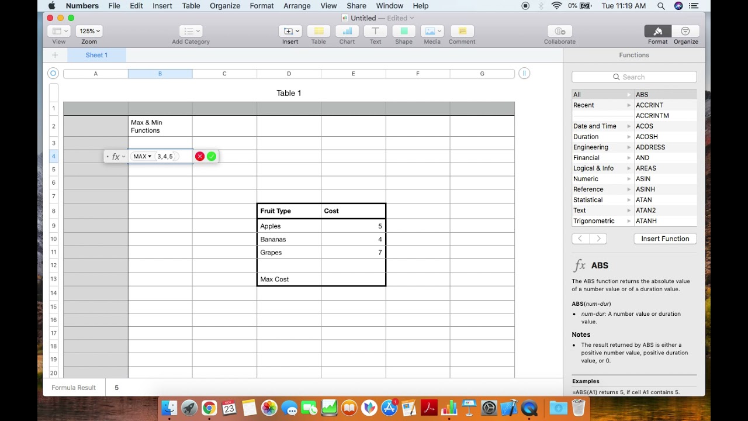Go back with the functions left arrow
This screenshot has height=421, width=748.
click(580, 239)
